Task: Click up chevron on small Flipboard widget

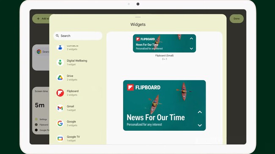Action: 191,38
